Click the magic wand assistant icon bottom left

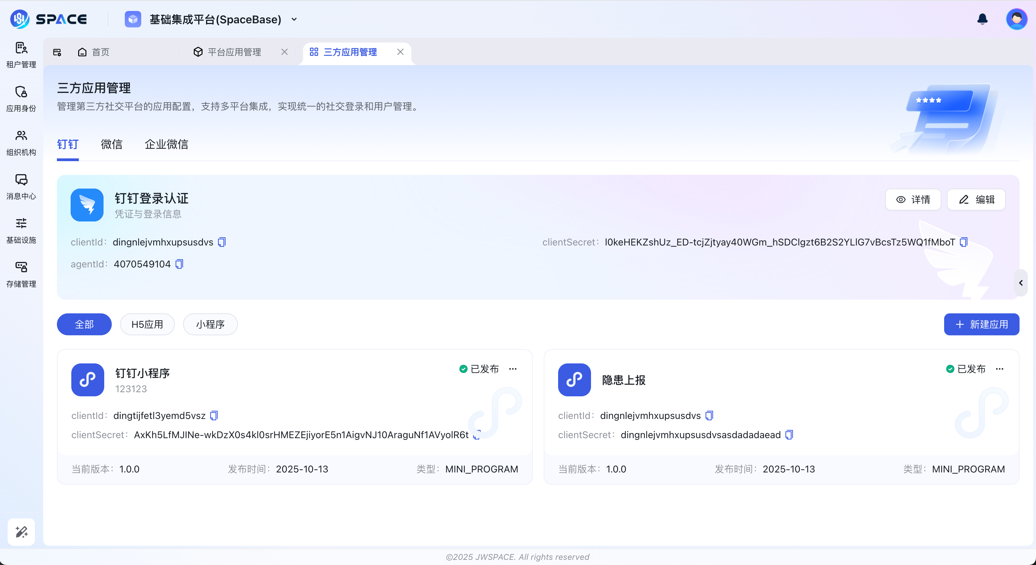(x=21, y=532)
